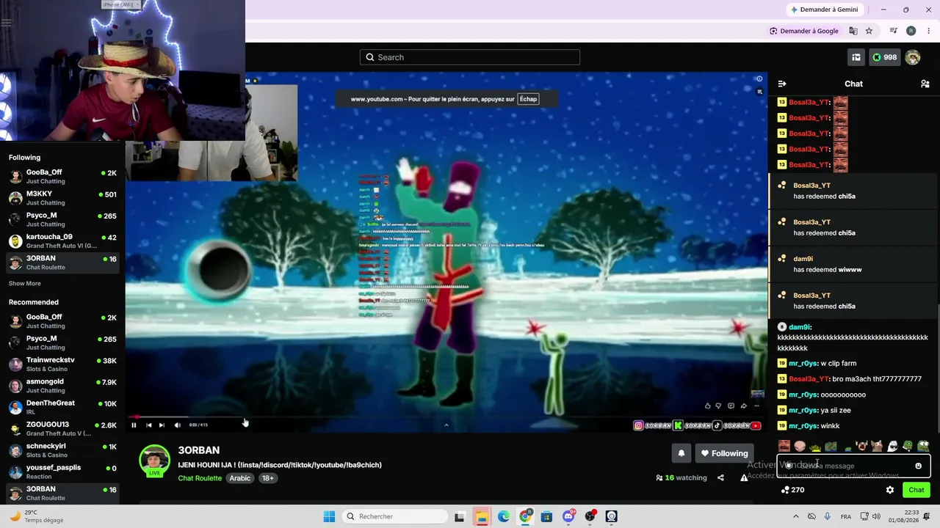Screen dimensions: 940x528
Task: Open media controls icon in Chrome toolbar
Action: point(894,31)
